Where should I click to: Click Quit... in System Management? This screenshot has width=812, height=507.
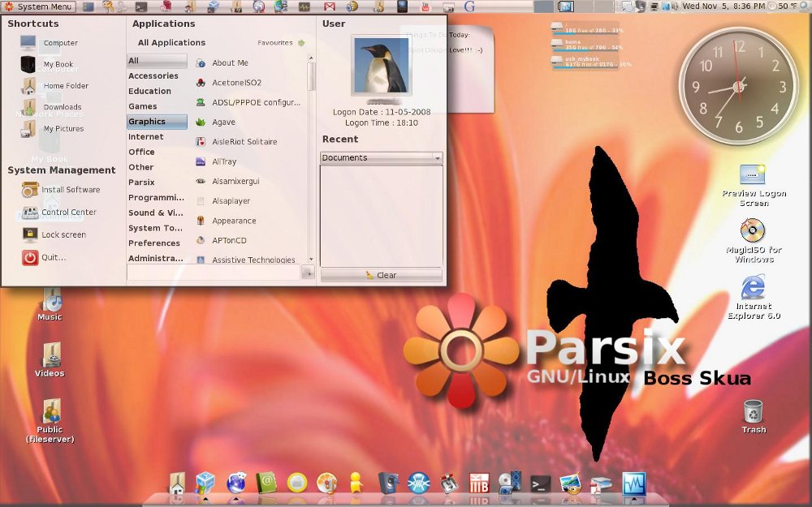pyautogui.click(x=45, y=257)
